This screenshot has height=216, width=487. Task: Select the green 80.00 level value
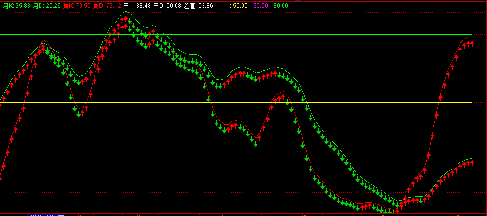coord(281,6)
